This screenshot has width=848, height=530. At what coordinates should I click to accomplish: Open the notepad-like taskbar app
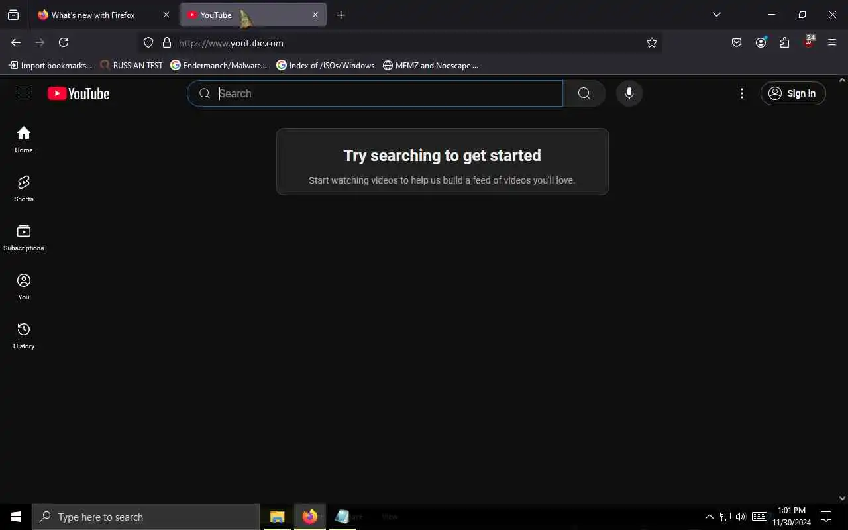click(x=342, y=517)
